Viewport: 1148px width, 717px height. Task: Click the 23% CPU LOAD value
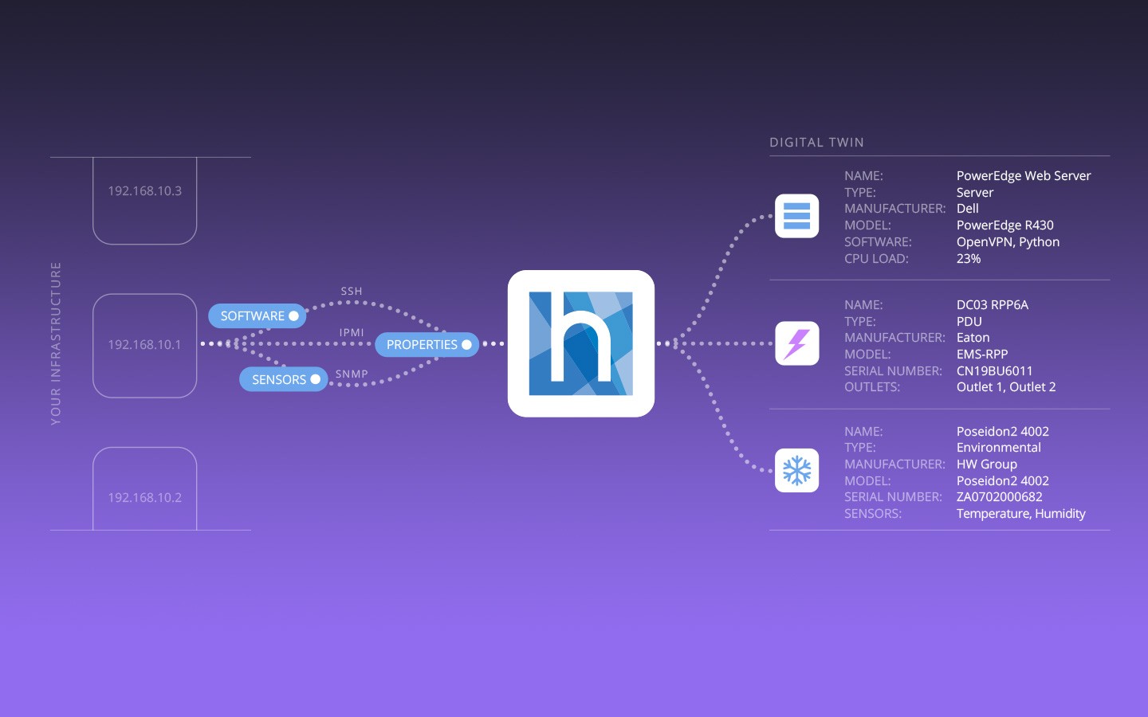pos(967,258)
